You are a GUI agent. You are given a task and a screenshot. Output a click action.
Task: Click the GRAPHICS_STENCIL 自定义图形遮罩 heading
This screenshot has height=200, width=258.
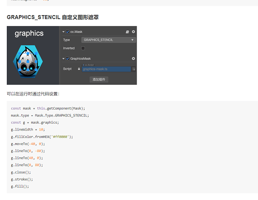coord(52,17)
